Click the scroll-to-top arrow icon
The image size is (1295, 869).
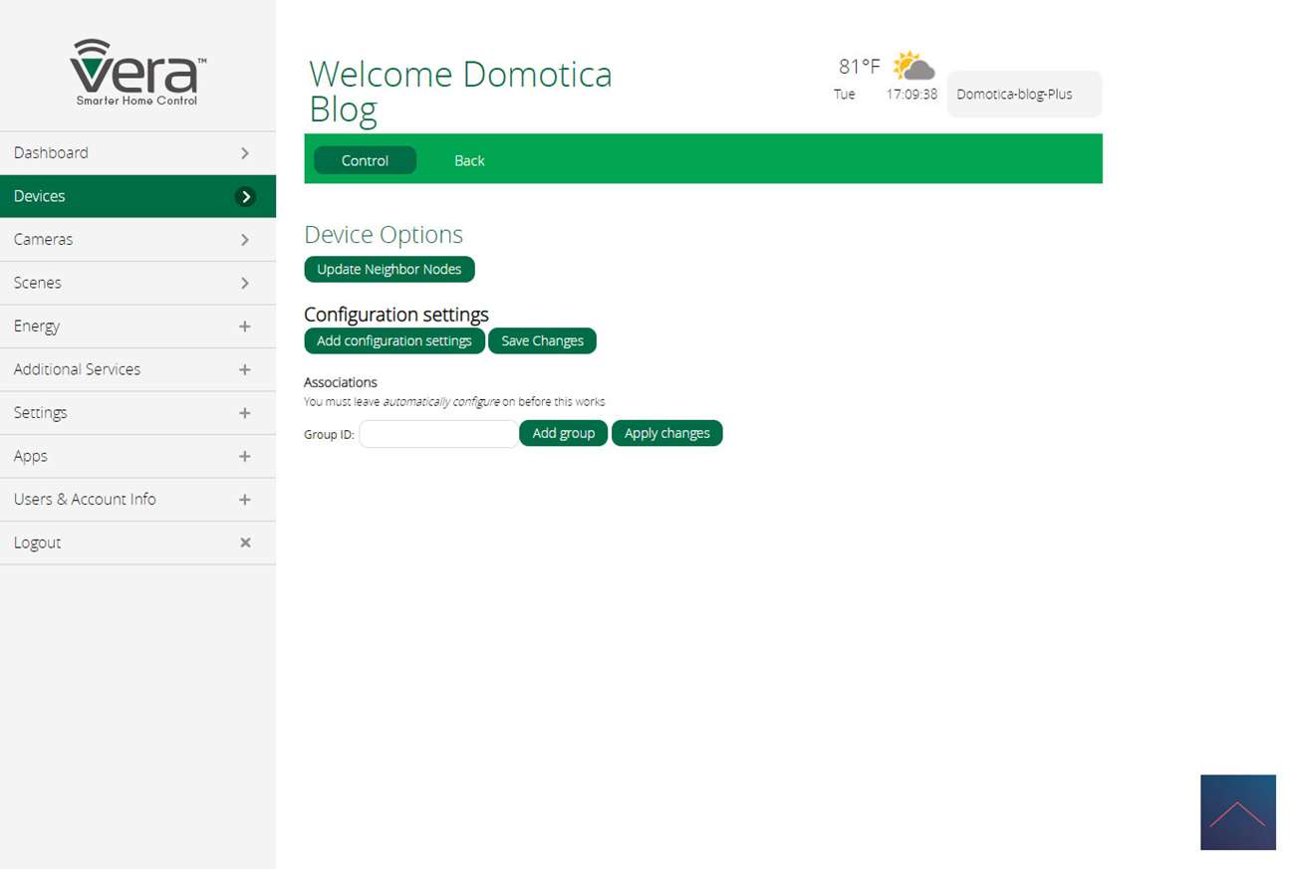[x=1237, y=812]
